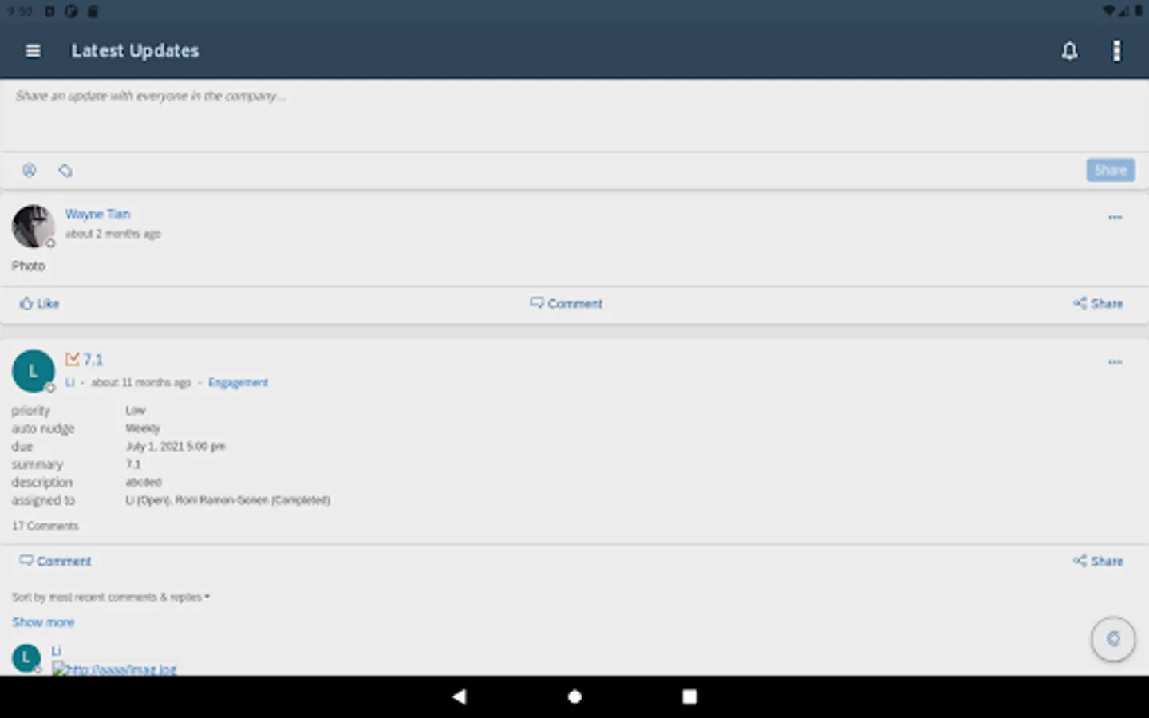Tap the Android home button
This screenshot has width=1149, height=718.
coord(574,696)
